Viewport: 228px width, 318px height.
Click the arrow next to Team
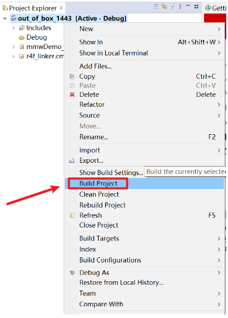tap(219, 293)
